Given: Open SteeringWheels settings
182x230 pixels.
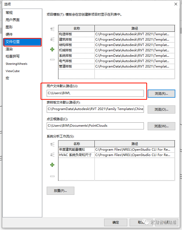Looking at the screenshot, I should (16, 64).
